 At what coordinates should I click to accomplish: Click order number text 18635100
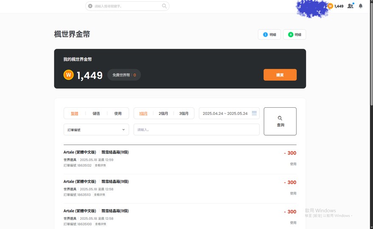pos(85,224)
